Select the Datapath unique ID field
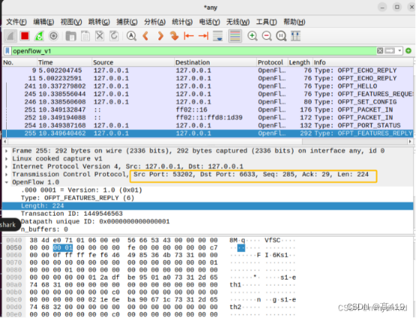Screen dimensions: 416x318 click(95, 221)
